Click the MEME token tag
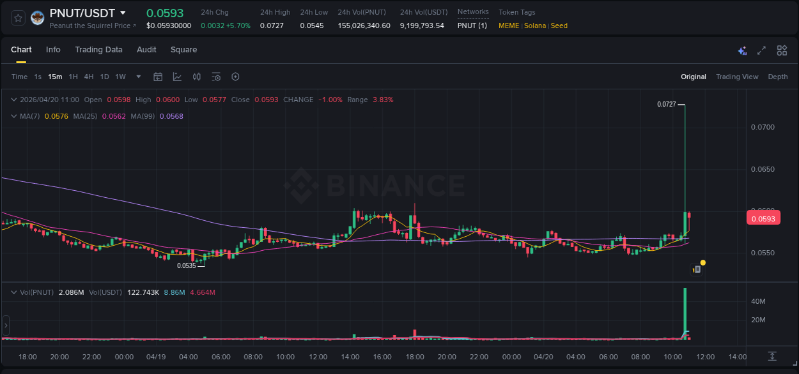The height and width of the screenshot is (374, 799). coord(508,26)
